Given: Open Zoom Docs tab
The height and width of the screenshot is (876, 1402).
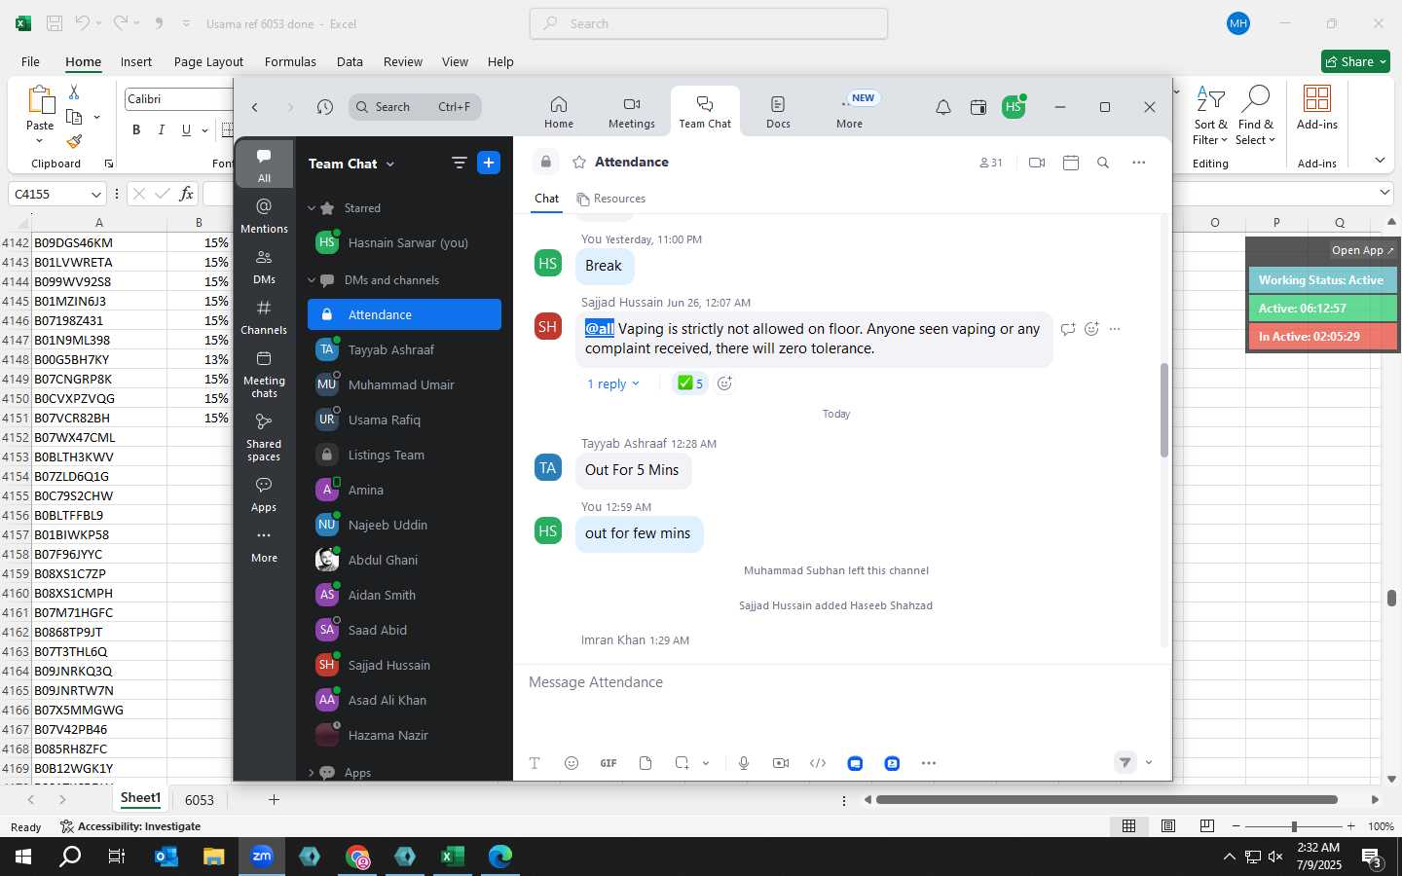Looking at the screenshot, I should click(x=778, y=112).
